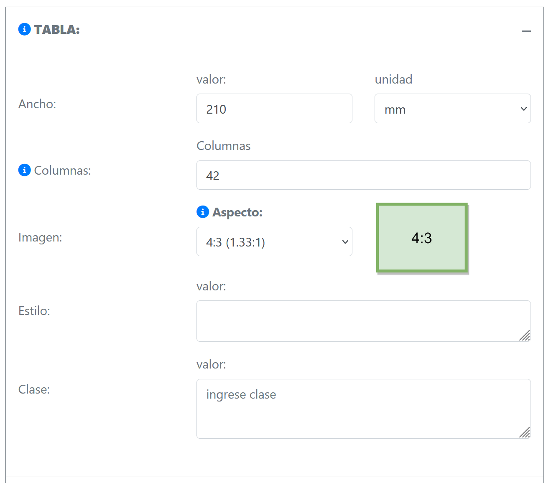The width and height of the screenshot is (551, 483).
Task: Click the TABLA: section heading
Action: (57, 30)
